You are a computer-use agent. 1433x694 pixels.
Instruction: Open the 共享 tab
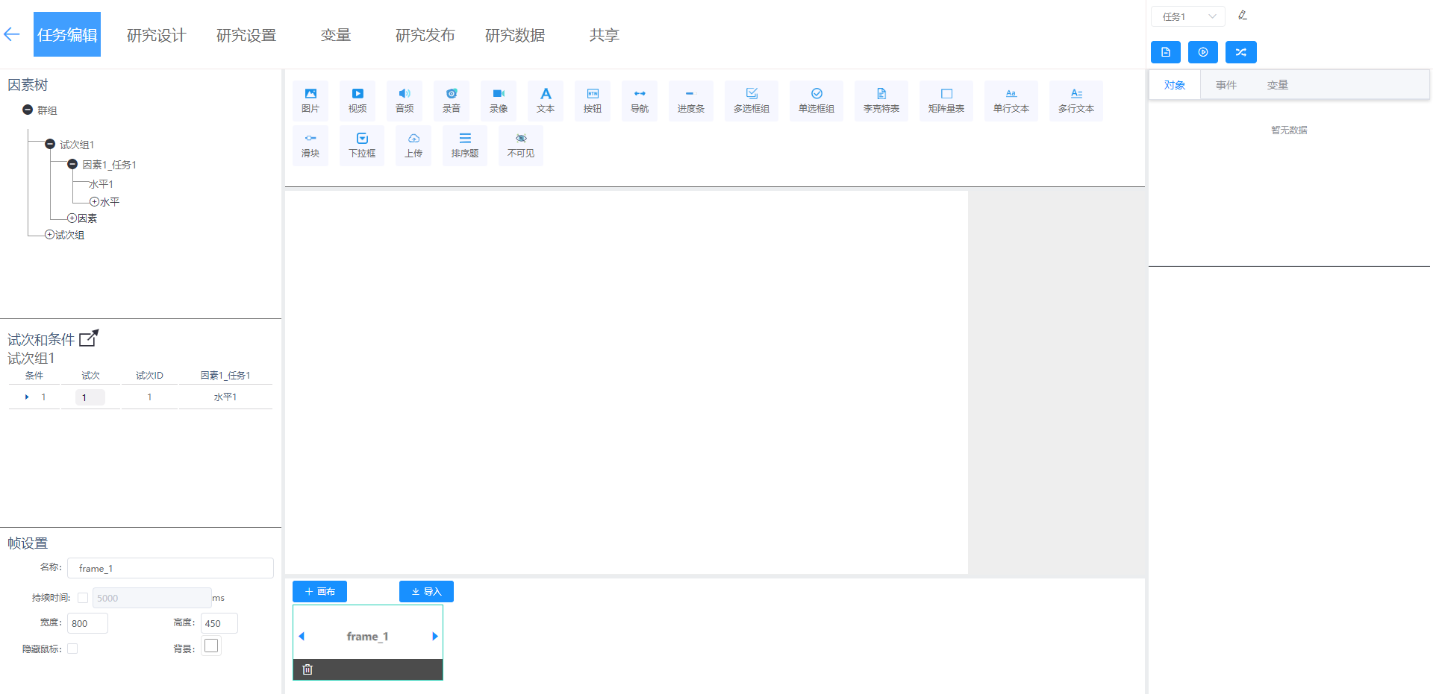tap(605, 34)
